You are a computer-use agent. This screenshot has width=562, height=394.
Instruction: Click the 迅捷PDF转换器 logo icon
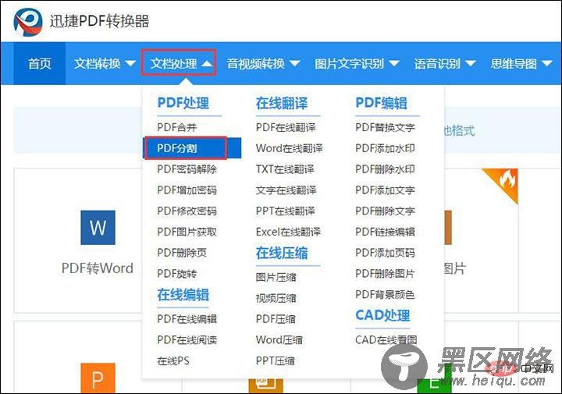28,22
